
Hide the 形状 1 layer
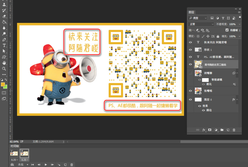pyautogui.click(x=191, y=50)
